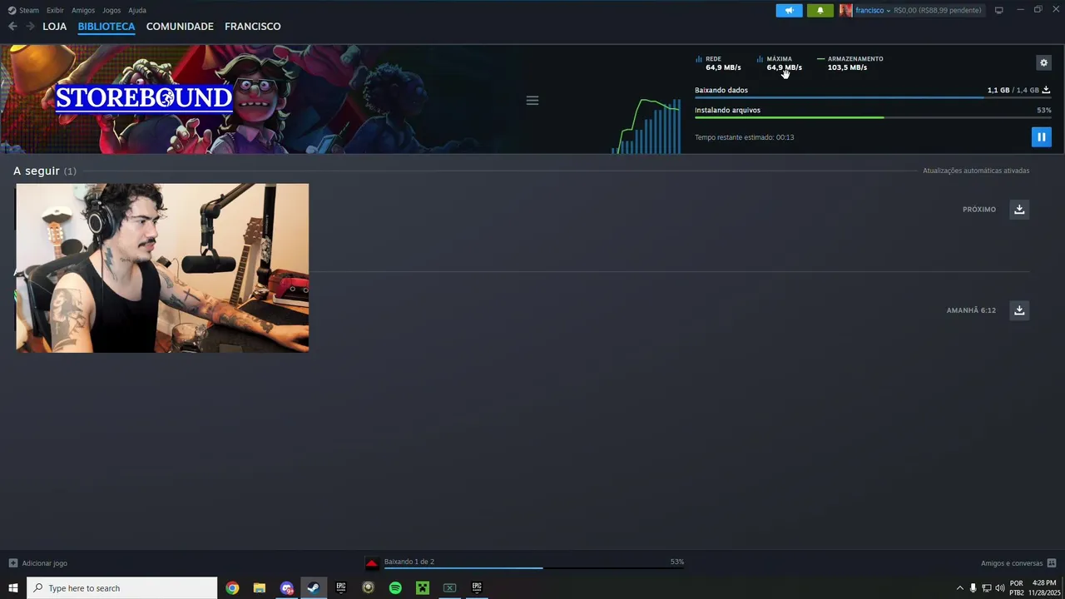Click the friends chat grid icon

tap(1052, 563)
